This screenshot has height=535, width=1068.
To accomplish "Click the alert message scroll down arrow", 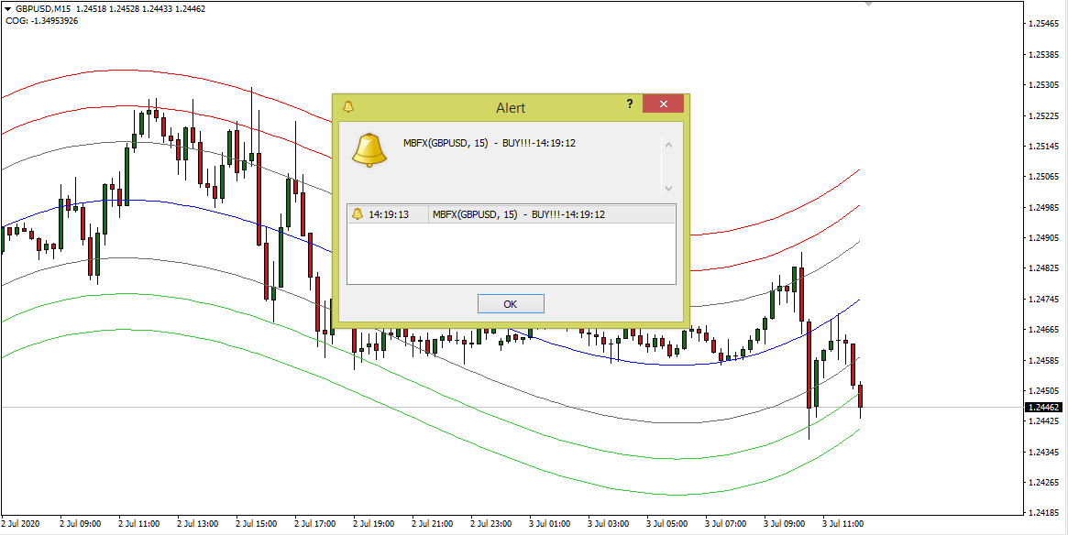I will pos(668,188).
